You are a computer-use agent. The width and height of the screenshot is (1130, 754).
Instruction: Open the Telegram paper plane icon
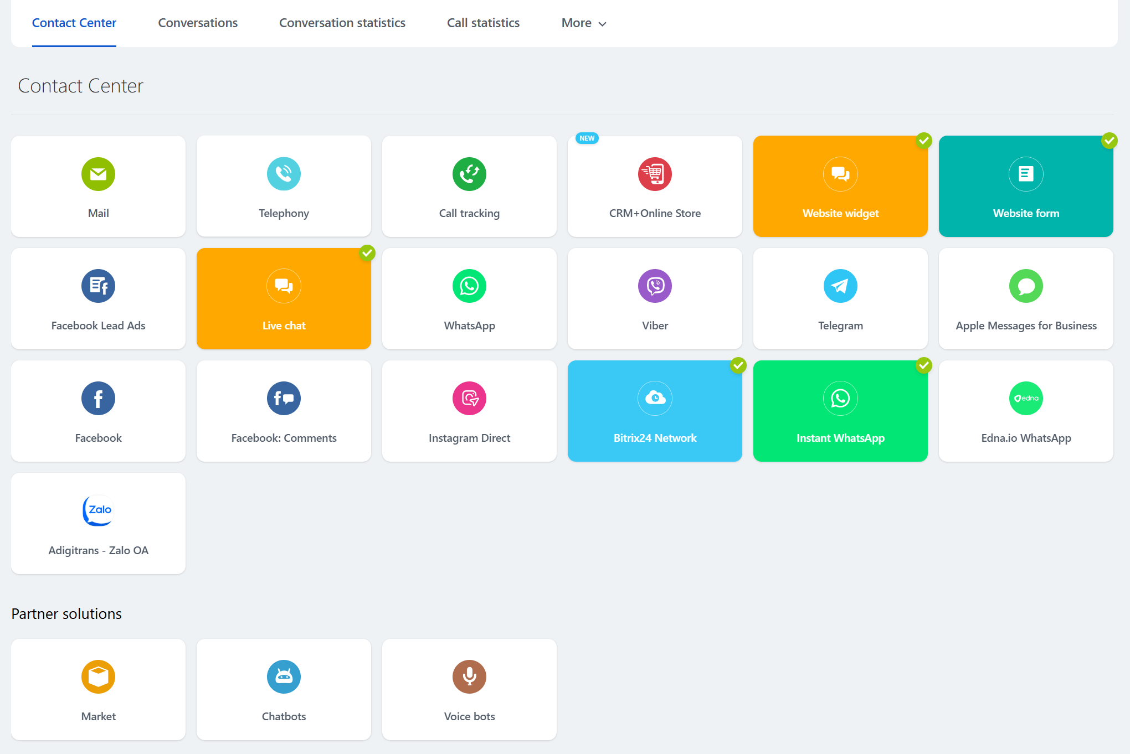coord(840,286)
